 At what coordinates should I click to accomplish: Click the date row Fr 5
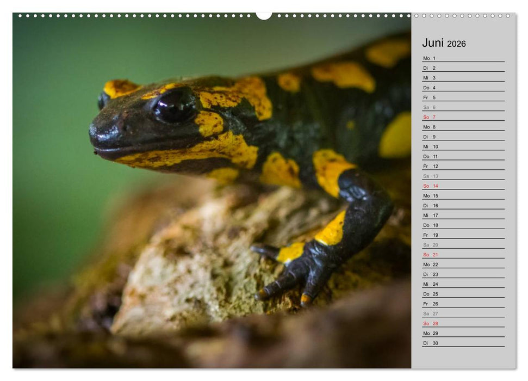click(x=427, y=97)
